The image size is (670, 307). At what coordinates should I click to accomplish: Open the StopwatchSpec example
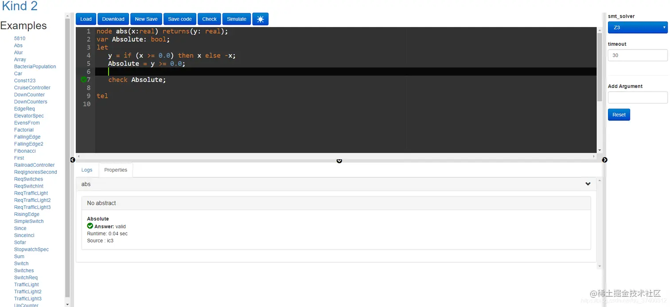31,249
